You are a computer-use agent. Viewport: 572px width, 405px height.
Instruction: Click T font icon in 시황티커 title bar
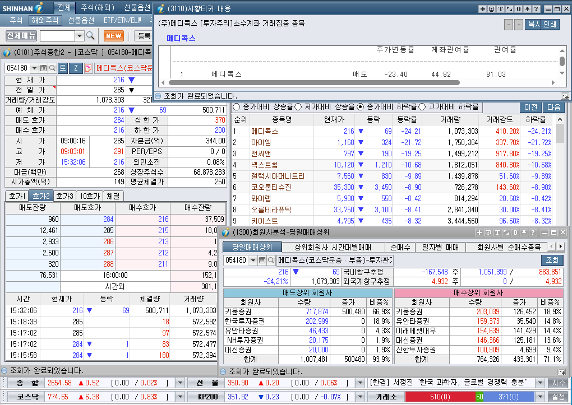500,9
